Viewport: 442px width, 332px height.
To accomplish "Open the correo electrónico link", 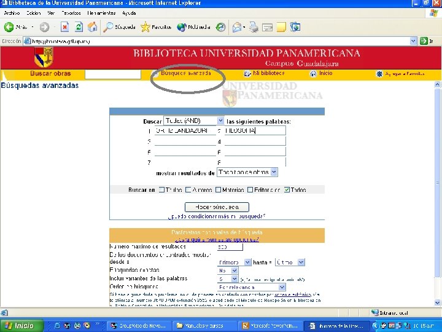I will [293, 295].
